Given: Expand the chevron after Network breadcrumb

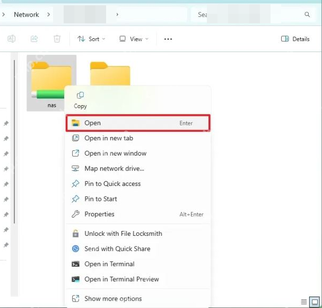Looking at the screenshot, I should coord(48,14).
